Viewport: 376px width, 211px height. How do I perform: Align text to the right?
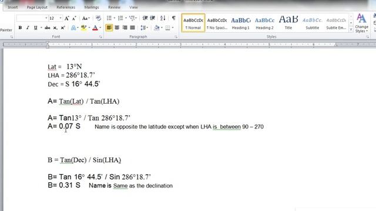click(125, 28)
